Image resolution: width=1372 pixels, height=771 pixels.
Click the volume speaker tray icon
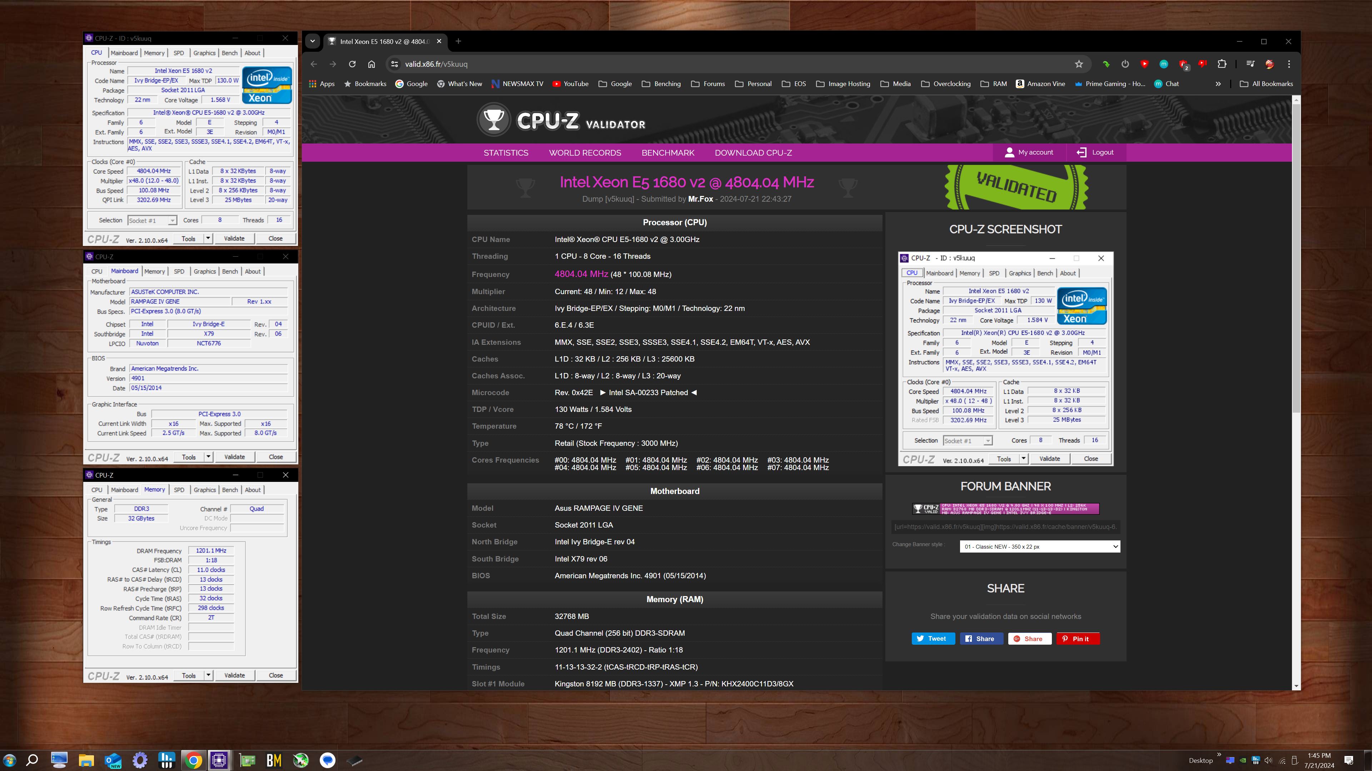[1268, 760]
